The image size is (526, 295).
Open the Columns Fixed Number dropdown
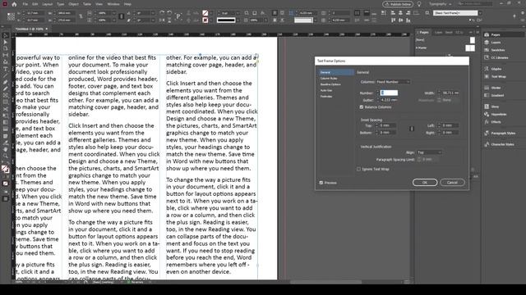393,82
